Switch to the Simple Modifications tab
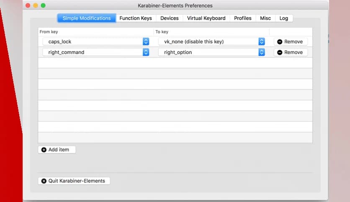 (x=87, y=18)
